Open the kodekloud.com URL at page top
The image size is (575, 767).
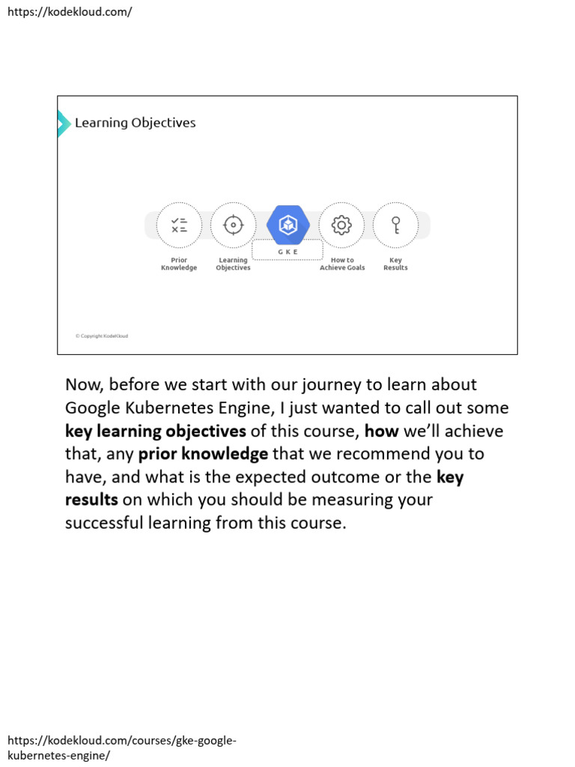(70, 12)
